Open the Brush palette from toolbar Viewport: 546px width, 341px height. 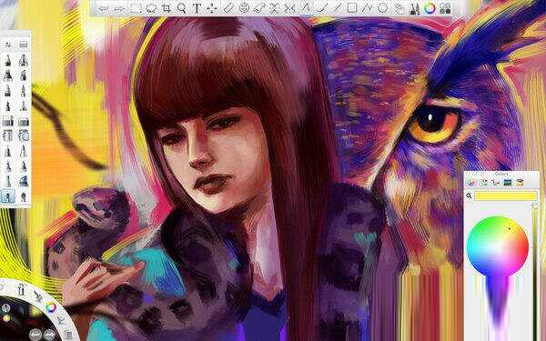414,8
